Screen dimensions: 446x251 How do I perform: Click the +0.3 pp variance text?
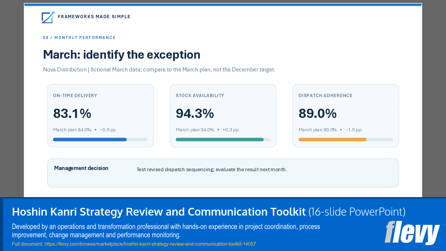coord(231,130)
